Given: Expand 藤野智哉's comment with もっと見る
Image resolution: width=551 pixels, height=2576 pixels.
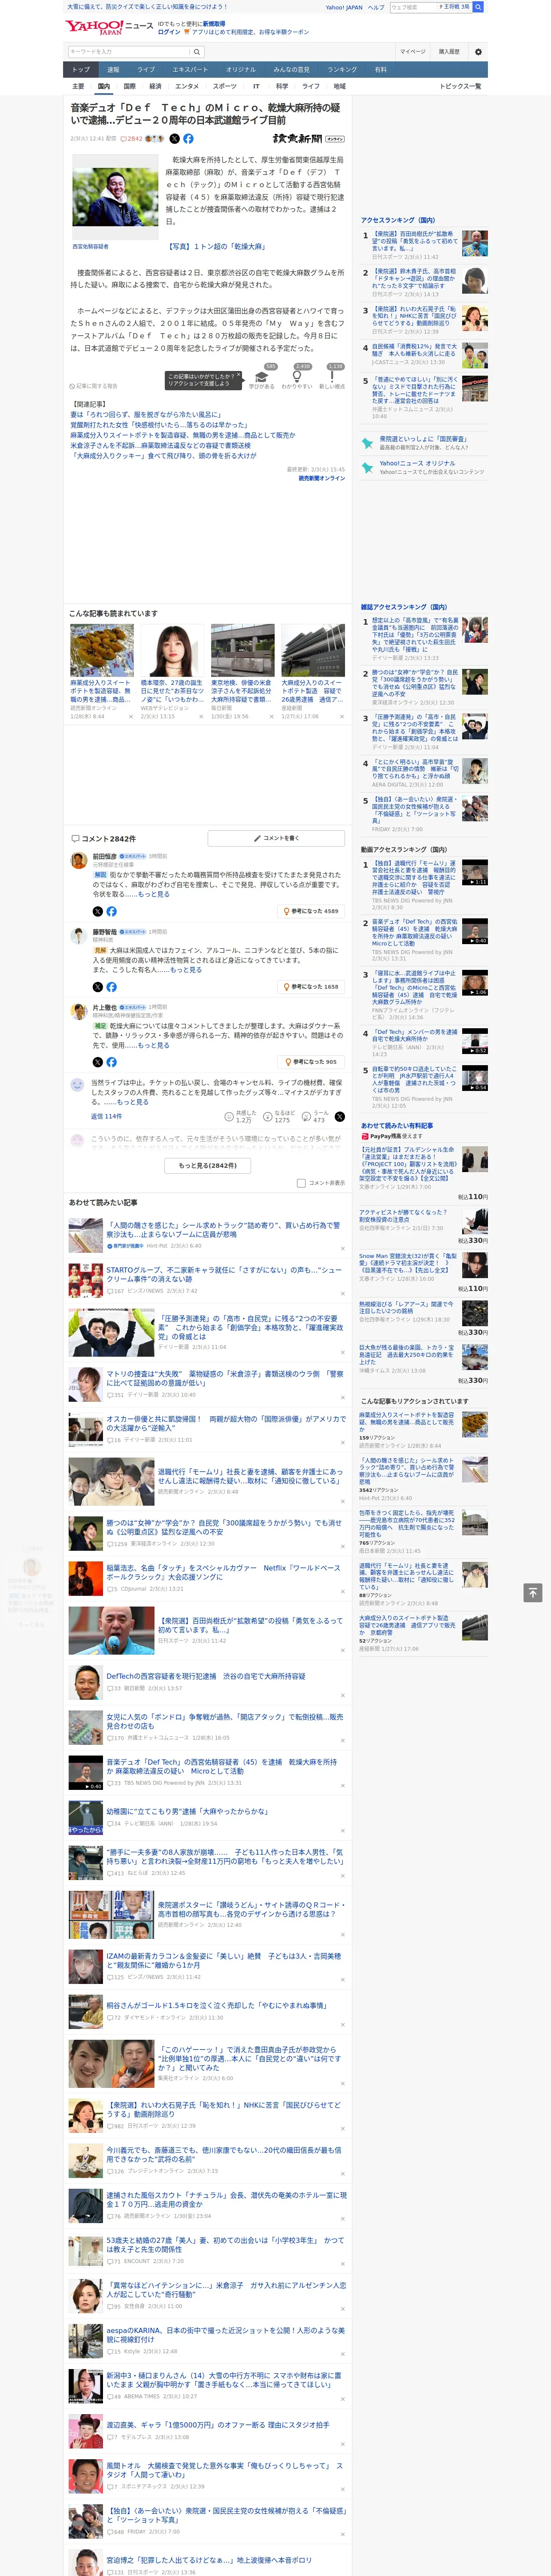Looking at the screenshot, I should coord(186,969).
